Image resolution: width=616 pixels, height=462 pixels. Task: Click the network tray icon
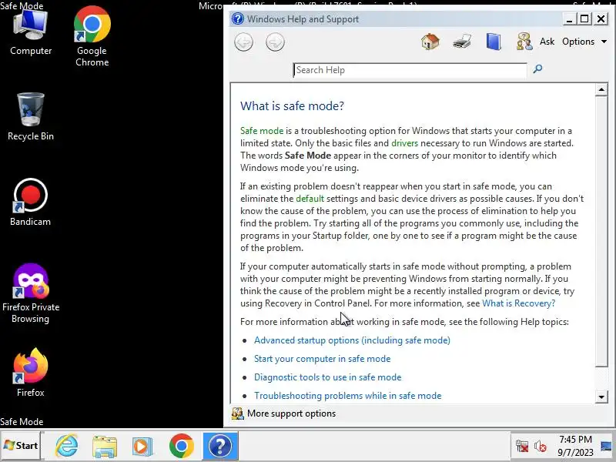point(522,447)
